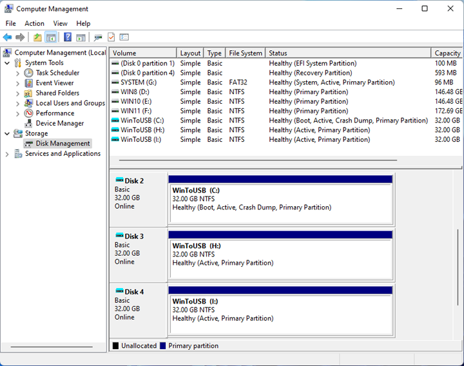This screenshot has height=366, width=464.
Task: Select the WinToUSB (H:) partition on Disk 3
Action: click(x=280, y=255)
